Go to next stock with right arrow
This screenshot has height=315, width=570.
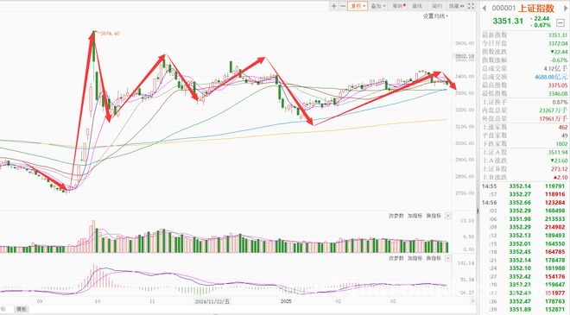(566, 8)
